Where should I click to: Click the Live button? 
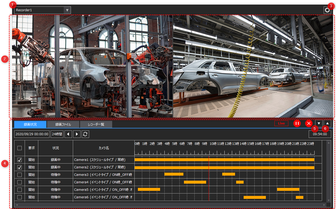[x=281, y=123]
